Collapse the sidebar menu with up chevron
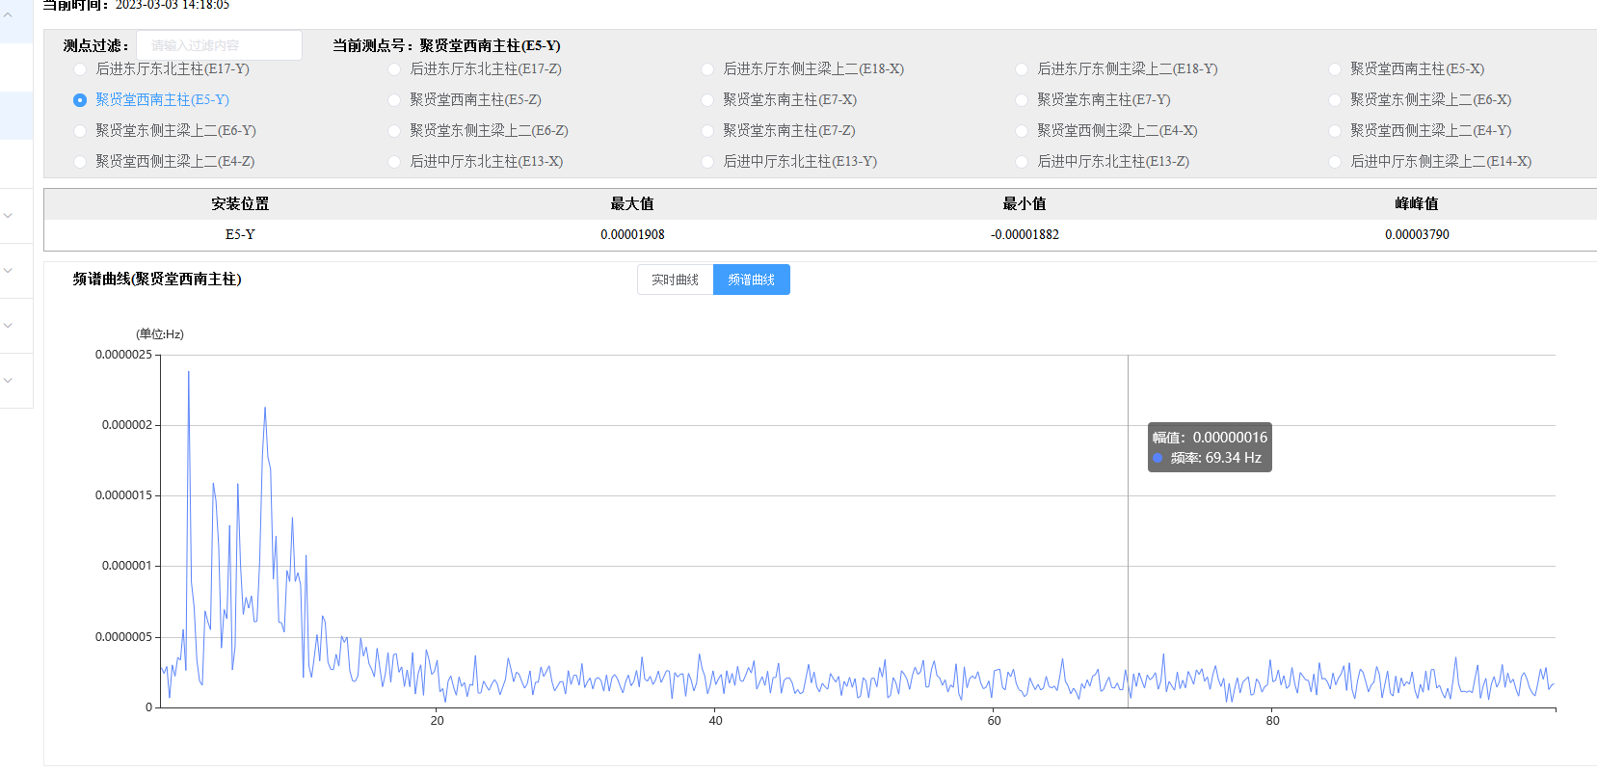 click(8, 14)
